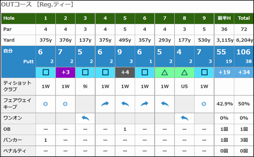The width and height of the screenshot is (254, 157).
Task: Click hole 1 score of 6
Action: coord(41,53)
